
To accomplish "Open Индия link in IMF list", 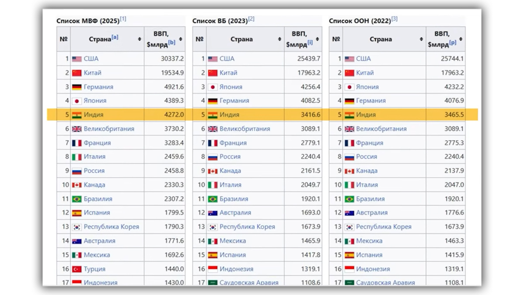I will point(93,115).
